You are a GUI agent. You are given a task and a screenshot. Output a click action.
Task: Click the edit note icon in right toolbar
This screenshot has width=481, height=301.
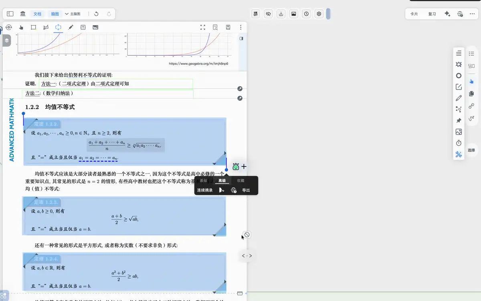(459, 87)
